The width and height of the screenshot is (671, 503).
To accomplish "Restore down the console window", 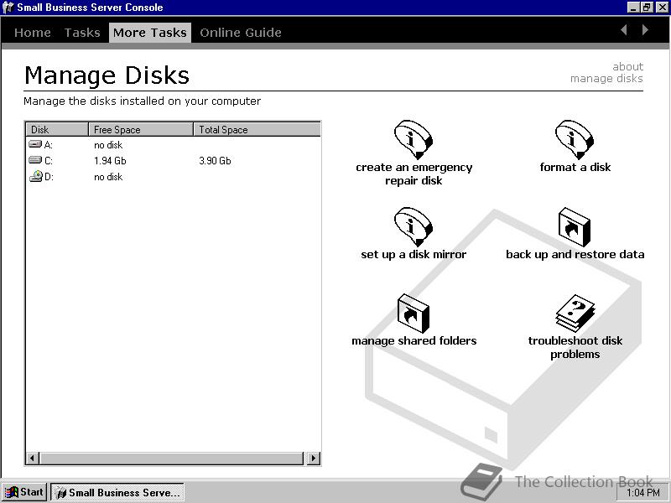I will (x=646, y=8).
